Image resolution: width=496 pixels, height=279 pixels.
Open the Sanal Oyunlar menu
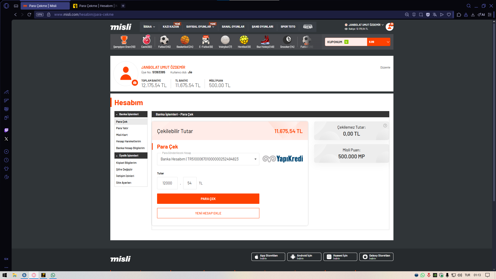point(233,27)
